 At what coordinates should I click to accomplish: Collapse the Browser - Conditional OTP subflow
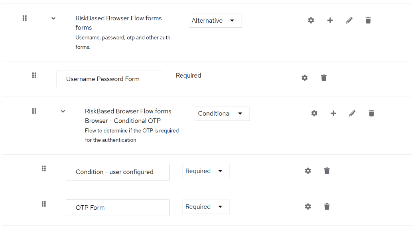[x=63, y=111]
